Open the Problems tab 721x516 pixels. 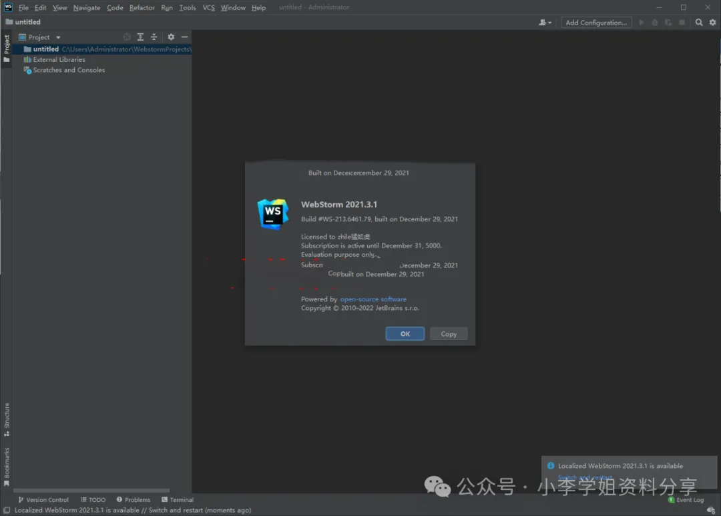click(134, 499)
